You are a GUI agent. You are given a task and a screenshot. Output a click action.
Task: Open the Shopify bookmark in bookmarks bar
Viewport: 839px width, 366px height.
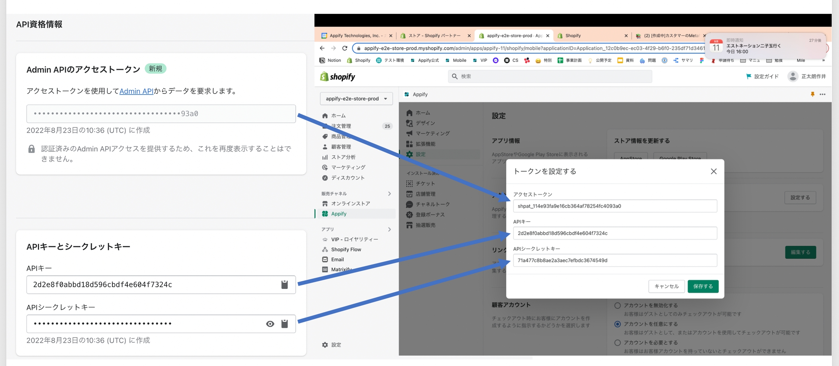pyautogui.click(x=359, y=60)
